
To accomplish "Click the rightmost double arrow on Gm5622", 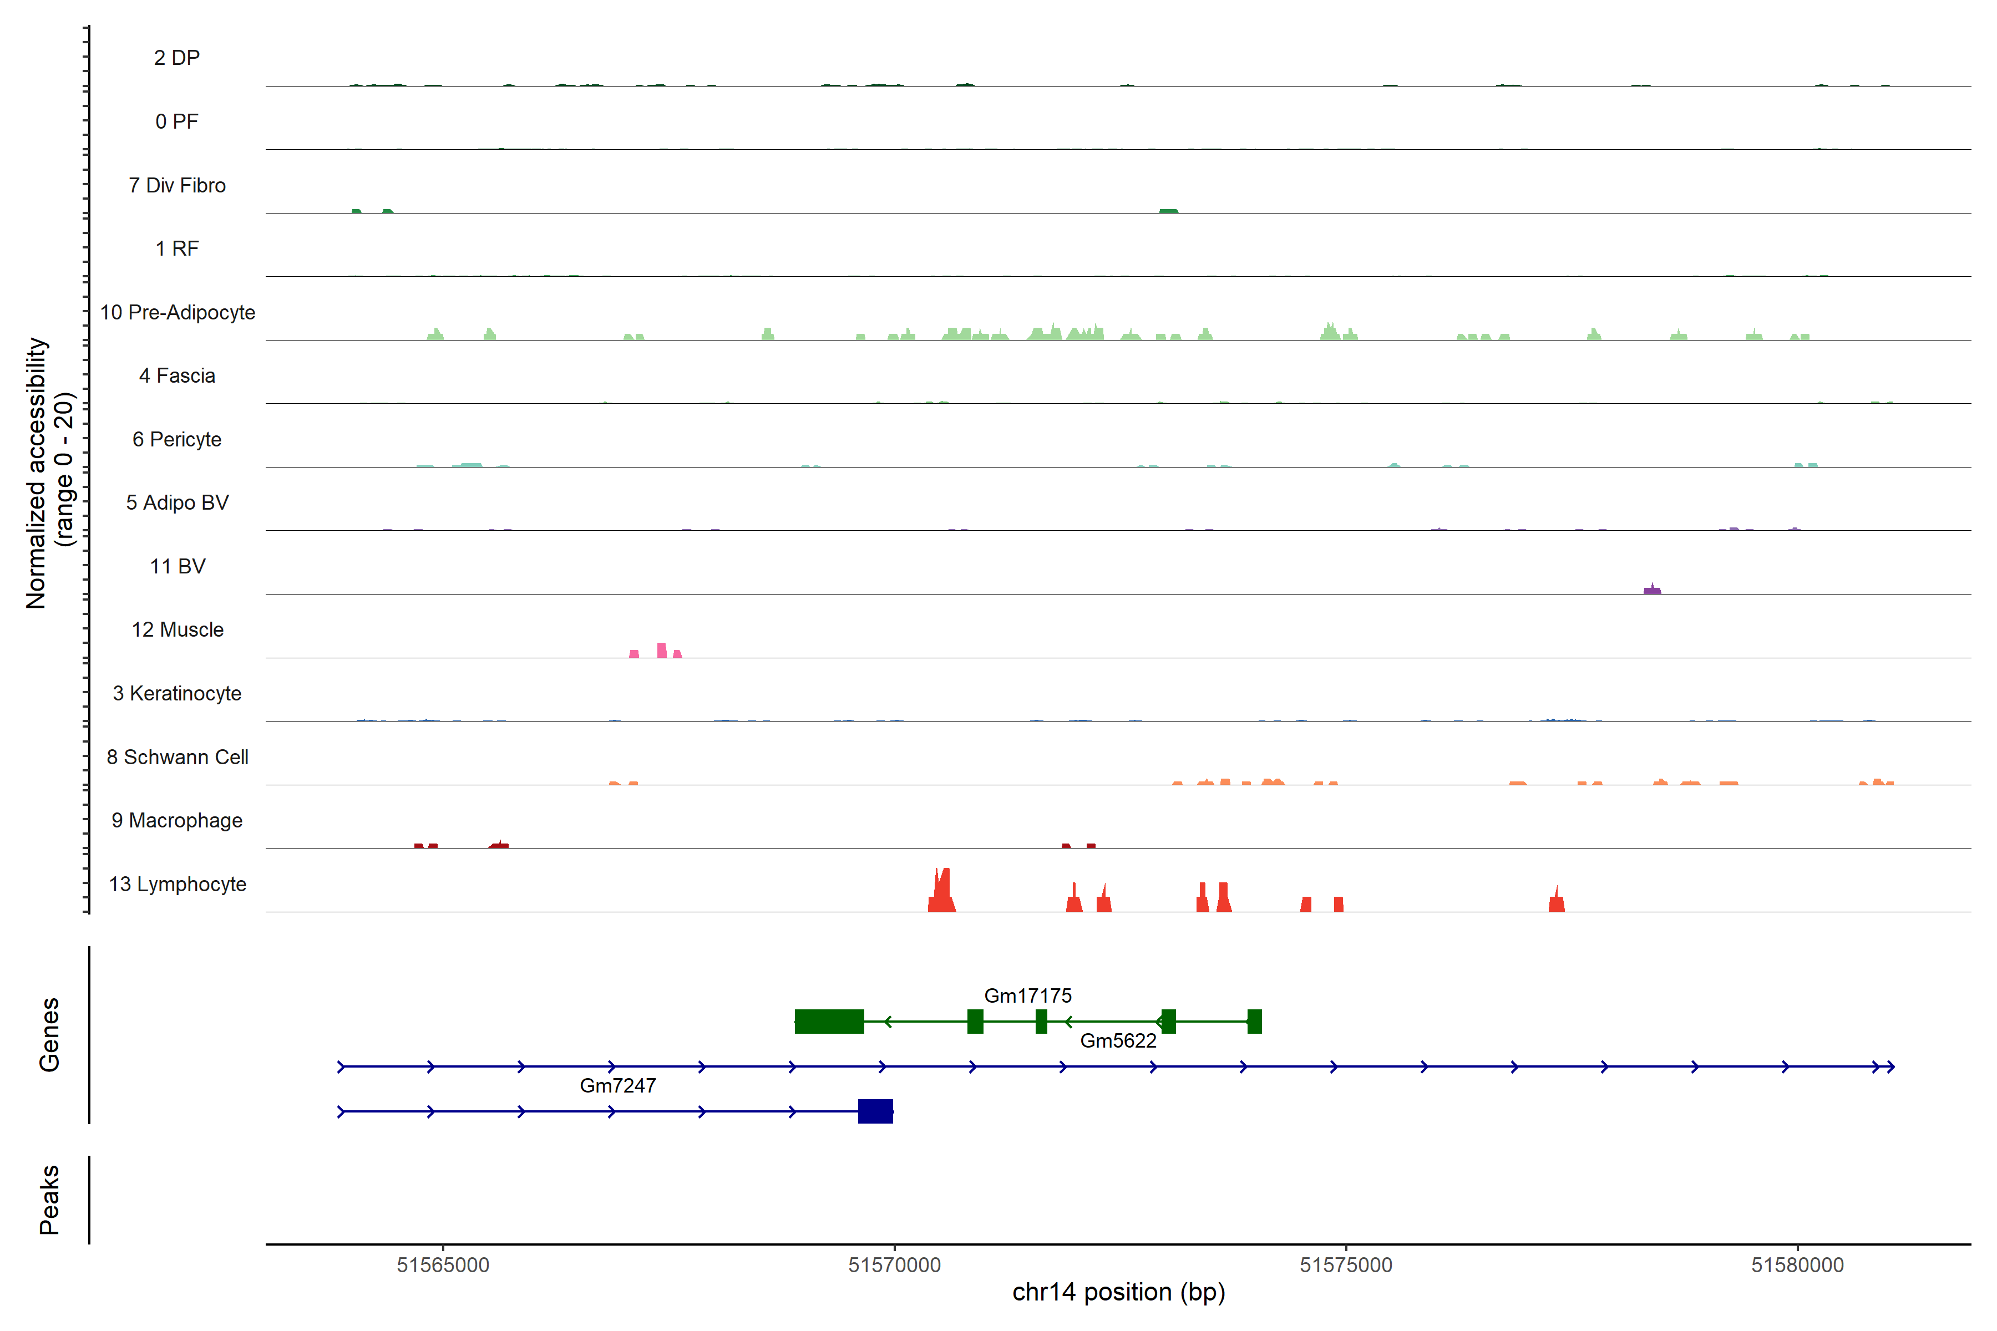I will click(x=1883, y=1067).
